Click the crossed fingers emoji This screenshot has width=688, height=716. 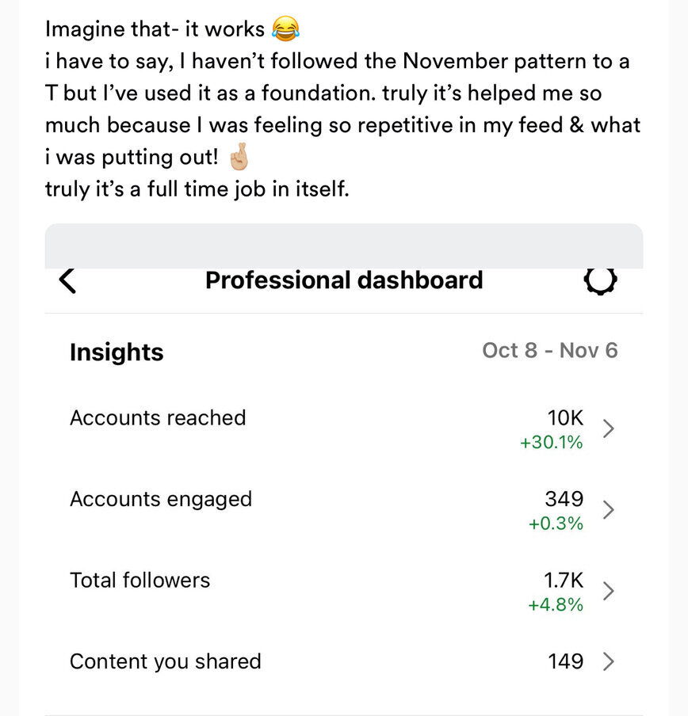coord(239,157)
